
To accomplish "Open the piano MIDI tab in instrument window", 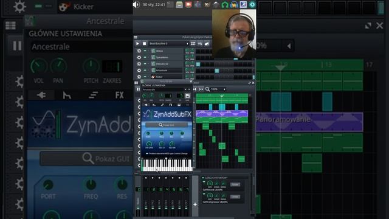I will click(179, 105).
